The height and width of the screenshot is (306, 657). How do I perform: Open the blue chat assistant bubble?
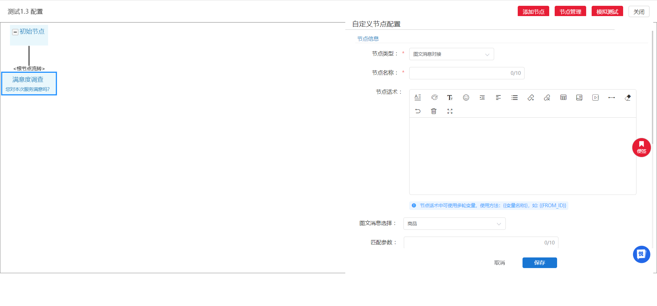click(641, 254)
